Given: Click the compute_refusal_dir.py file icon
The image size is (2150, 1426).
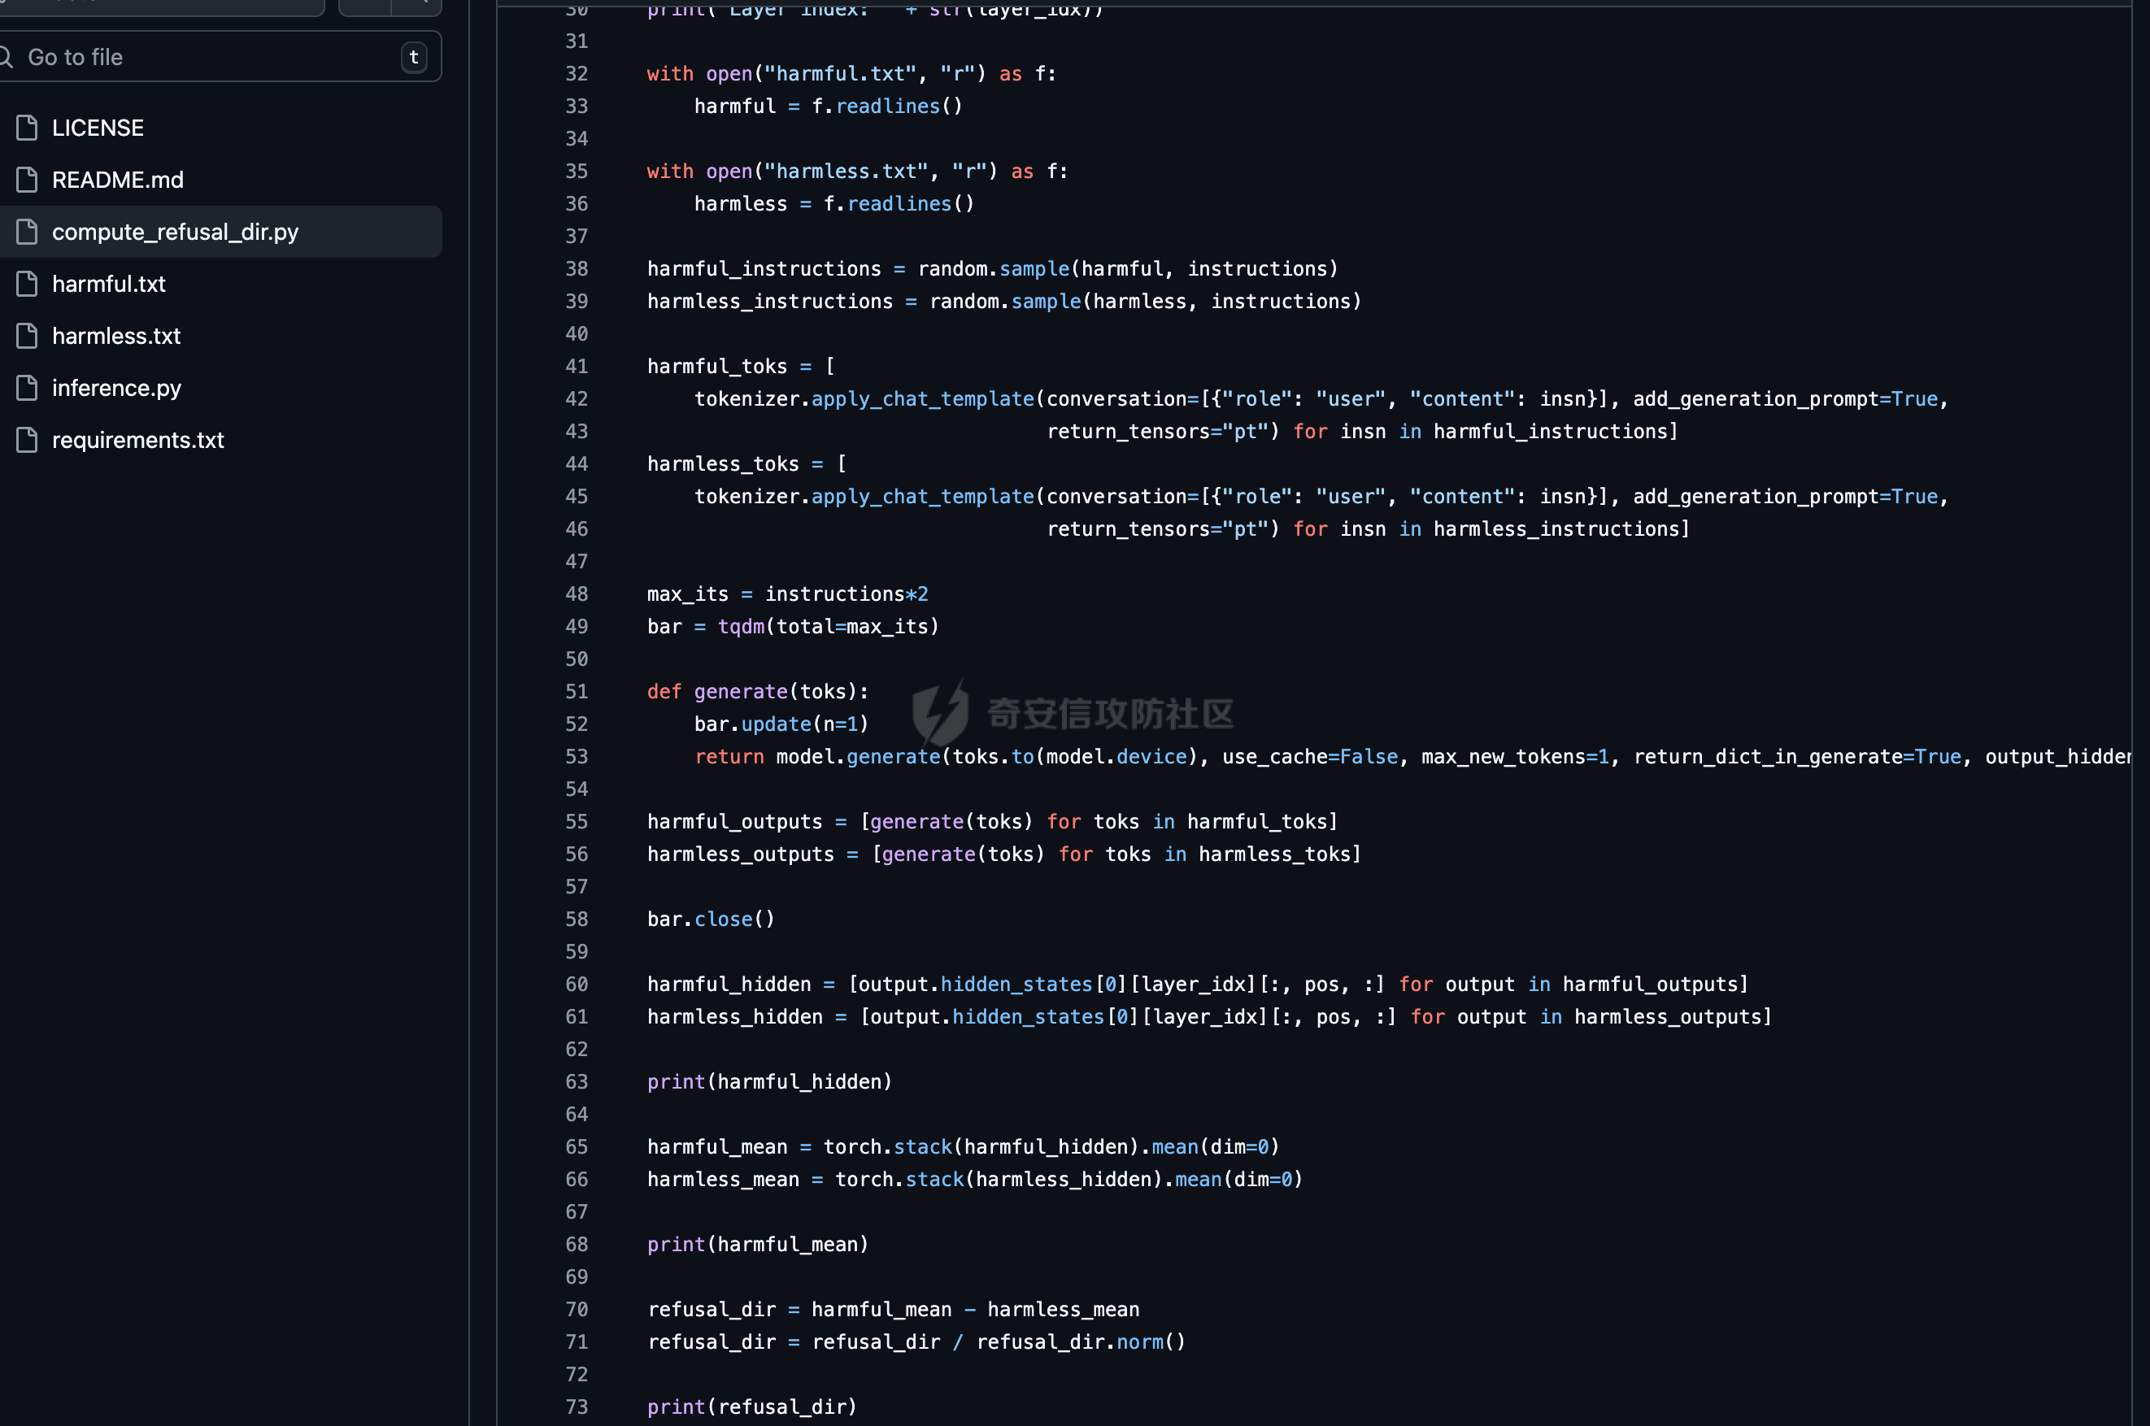Looking at the screenshot, I should click(x=28, y=232).
